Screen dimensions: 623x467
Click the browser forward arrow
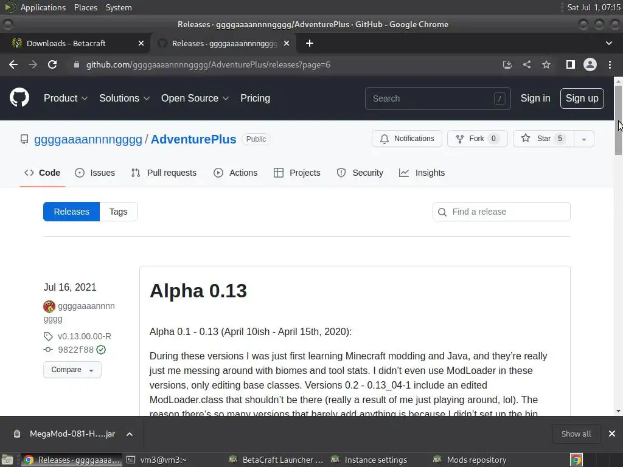click(33, 64)
